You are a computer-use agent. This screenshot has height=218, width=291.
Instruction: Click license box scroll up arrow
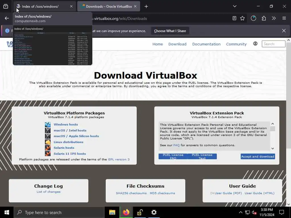point(273,124)
